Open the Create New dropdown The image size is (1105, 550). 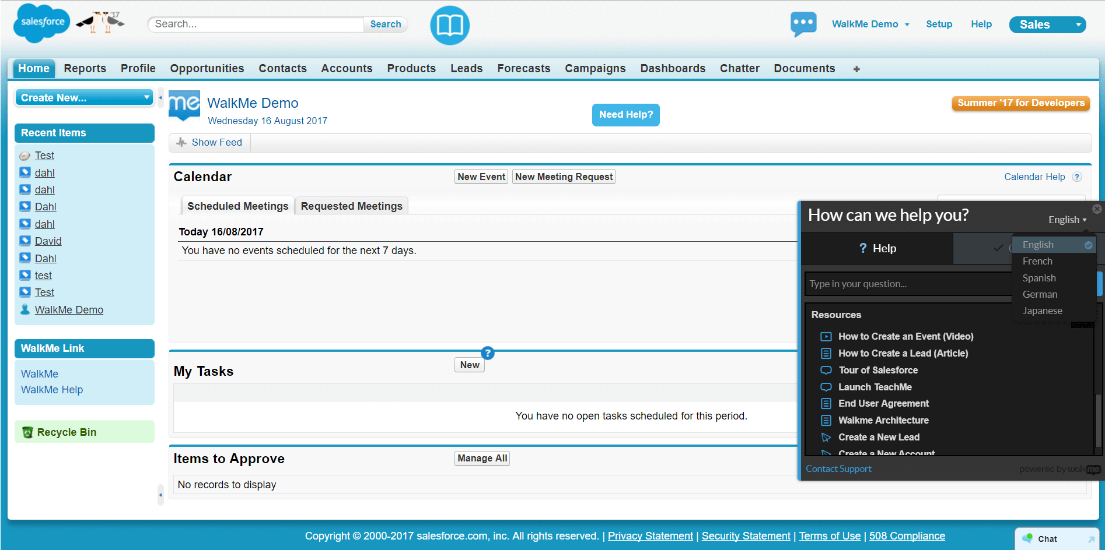click(84, 97)
